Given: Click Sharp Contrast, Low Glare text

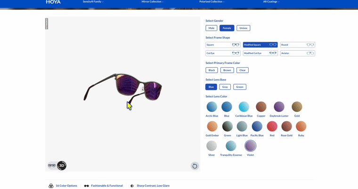Looking at the screenshot, I should (x=153, y=186).
